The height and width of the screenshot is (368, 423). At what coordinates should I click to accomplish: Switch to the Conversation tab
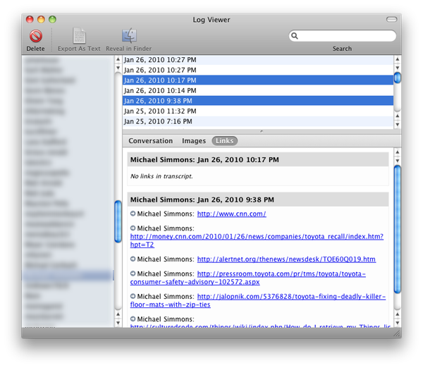pyautogui.click(x=151, y=141)
